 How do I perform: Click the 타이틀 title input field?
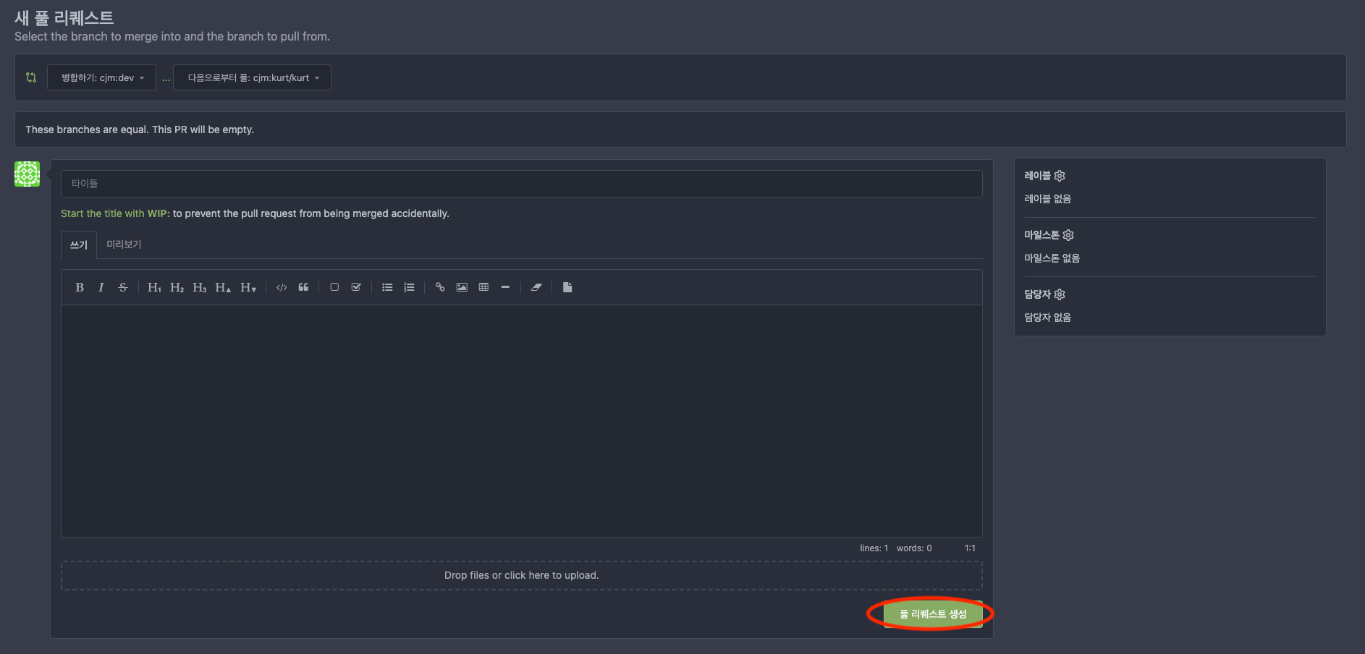pos(521,184)
